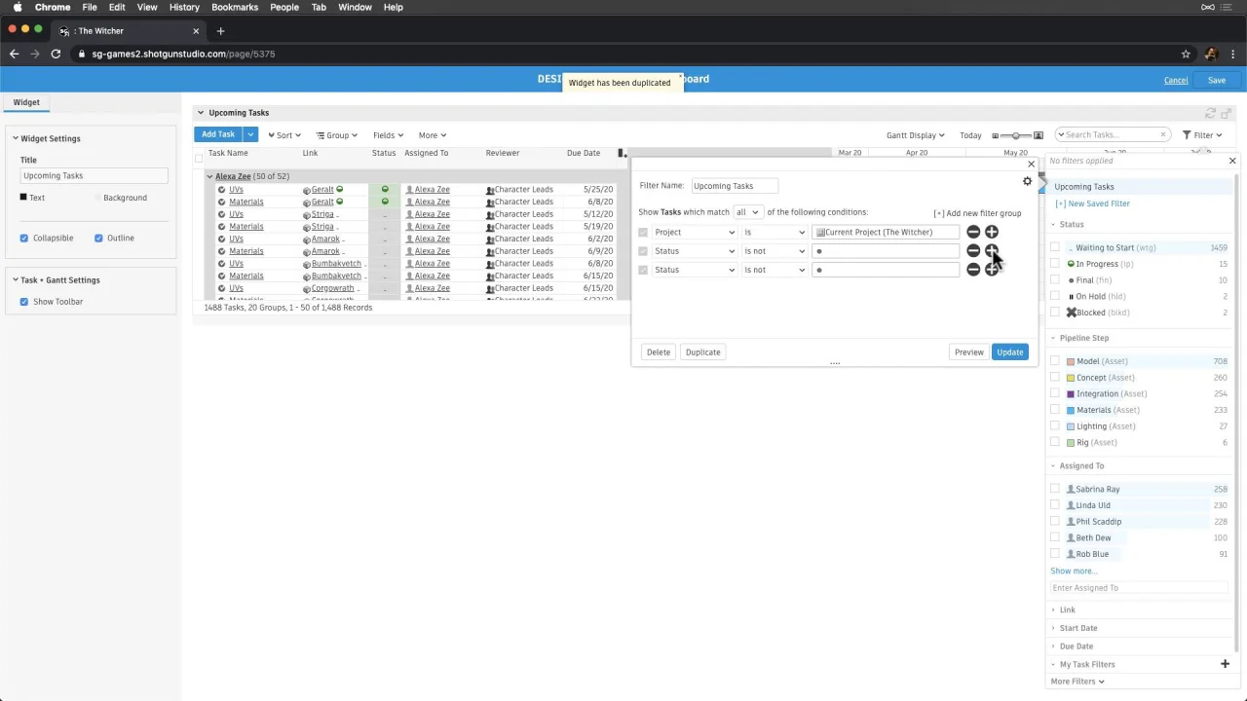
Task: Check the In Progress status filter
Action: (1055, 264)
